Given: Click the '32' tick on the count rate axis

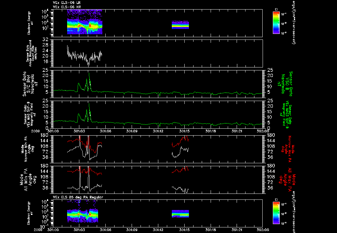Looking at the screenshot, I should (x=45, y=39).
